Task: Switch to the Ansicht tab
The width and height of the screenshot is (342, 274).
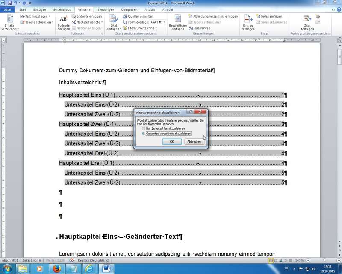Action: point(150,9)
